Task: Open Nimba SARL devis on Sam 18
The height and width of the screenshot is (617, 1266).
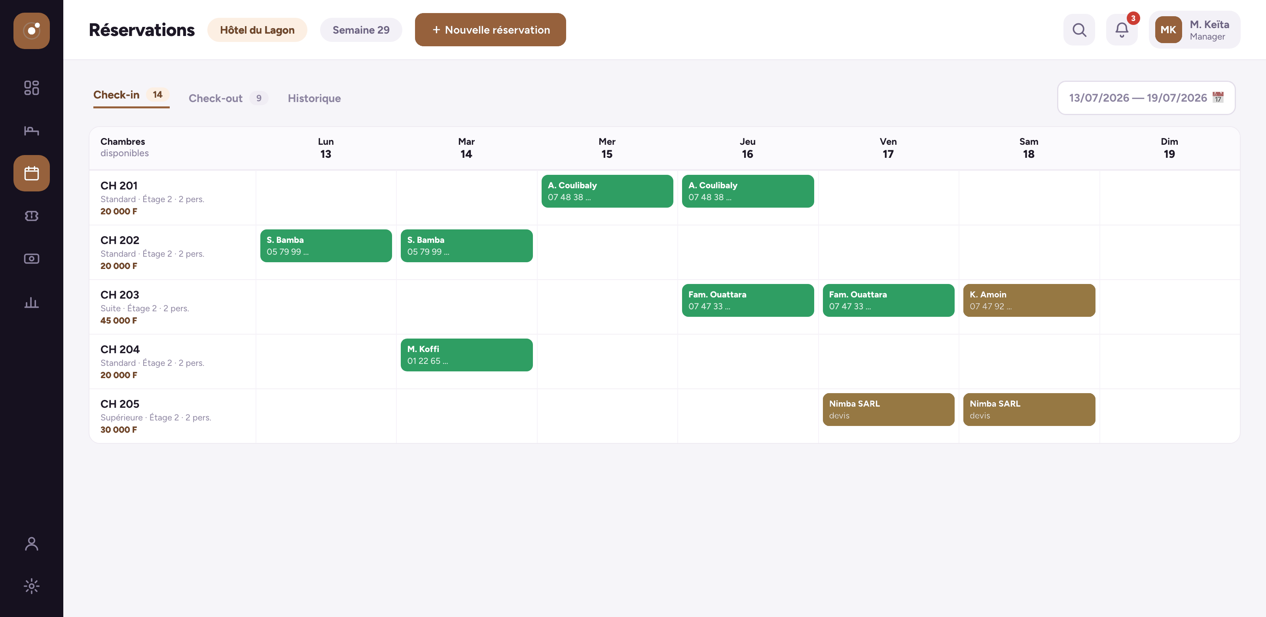Action: point(1029,409)
